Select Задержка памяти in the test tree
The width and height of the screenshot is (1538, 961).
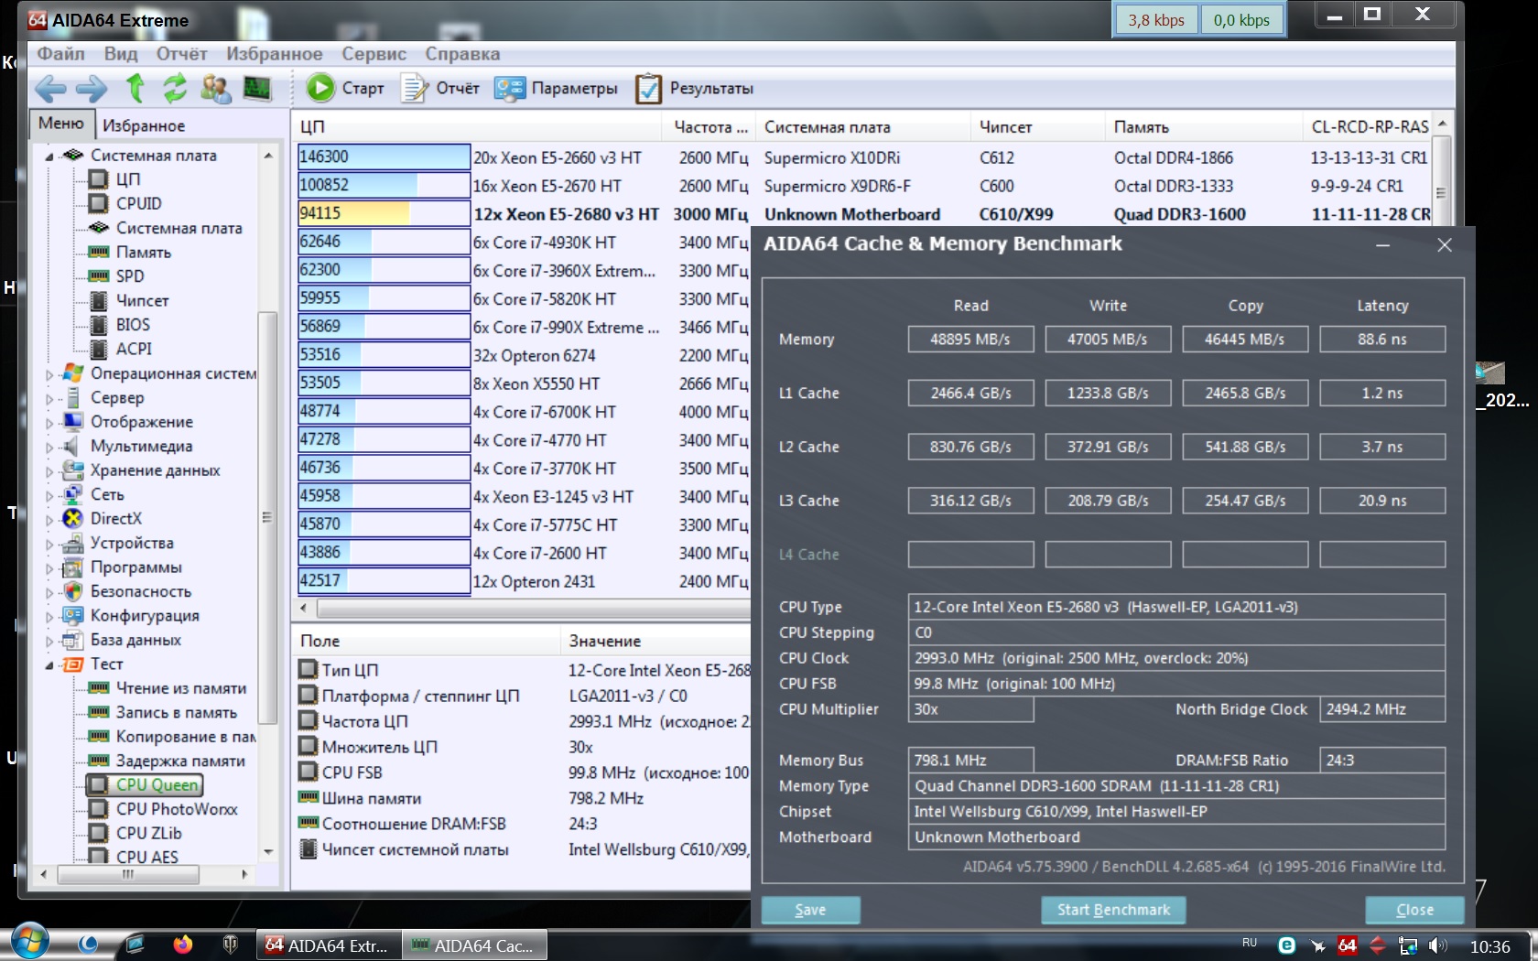[x=168, y=761]
